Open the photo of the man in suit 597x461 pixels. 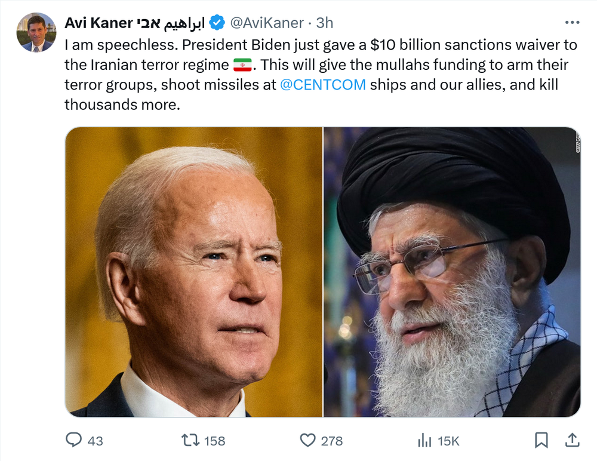193,272
